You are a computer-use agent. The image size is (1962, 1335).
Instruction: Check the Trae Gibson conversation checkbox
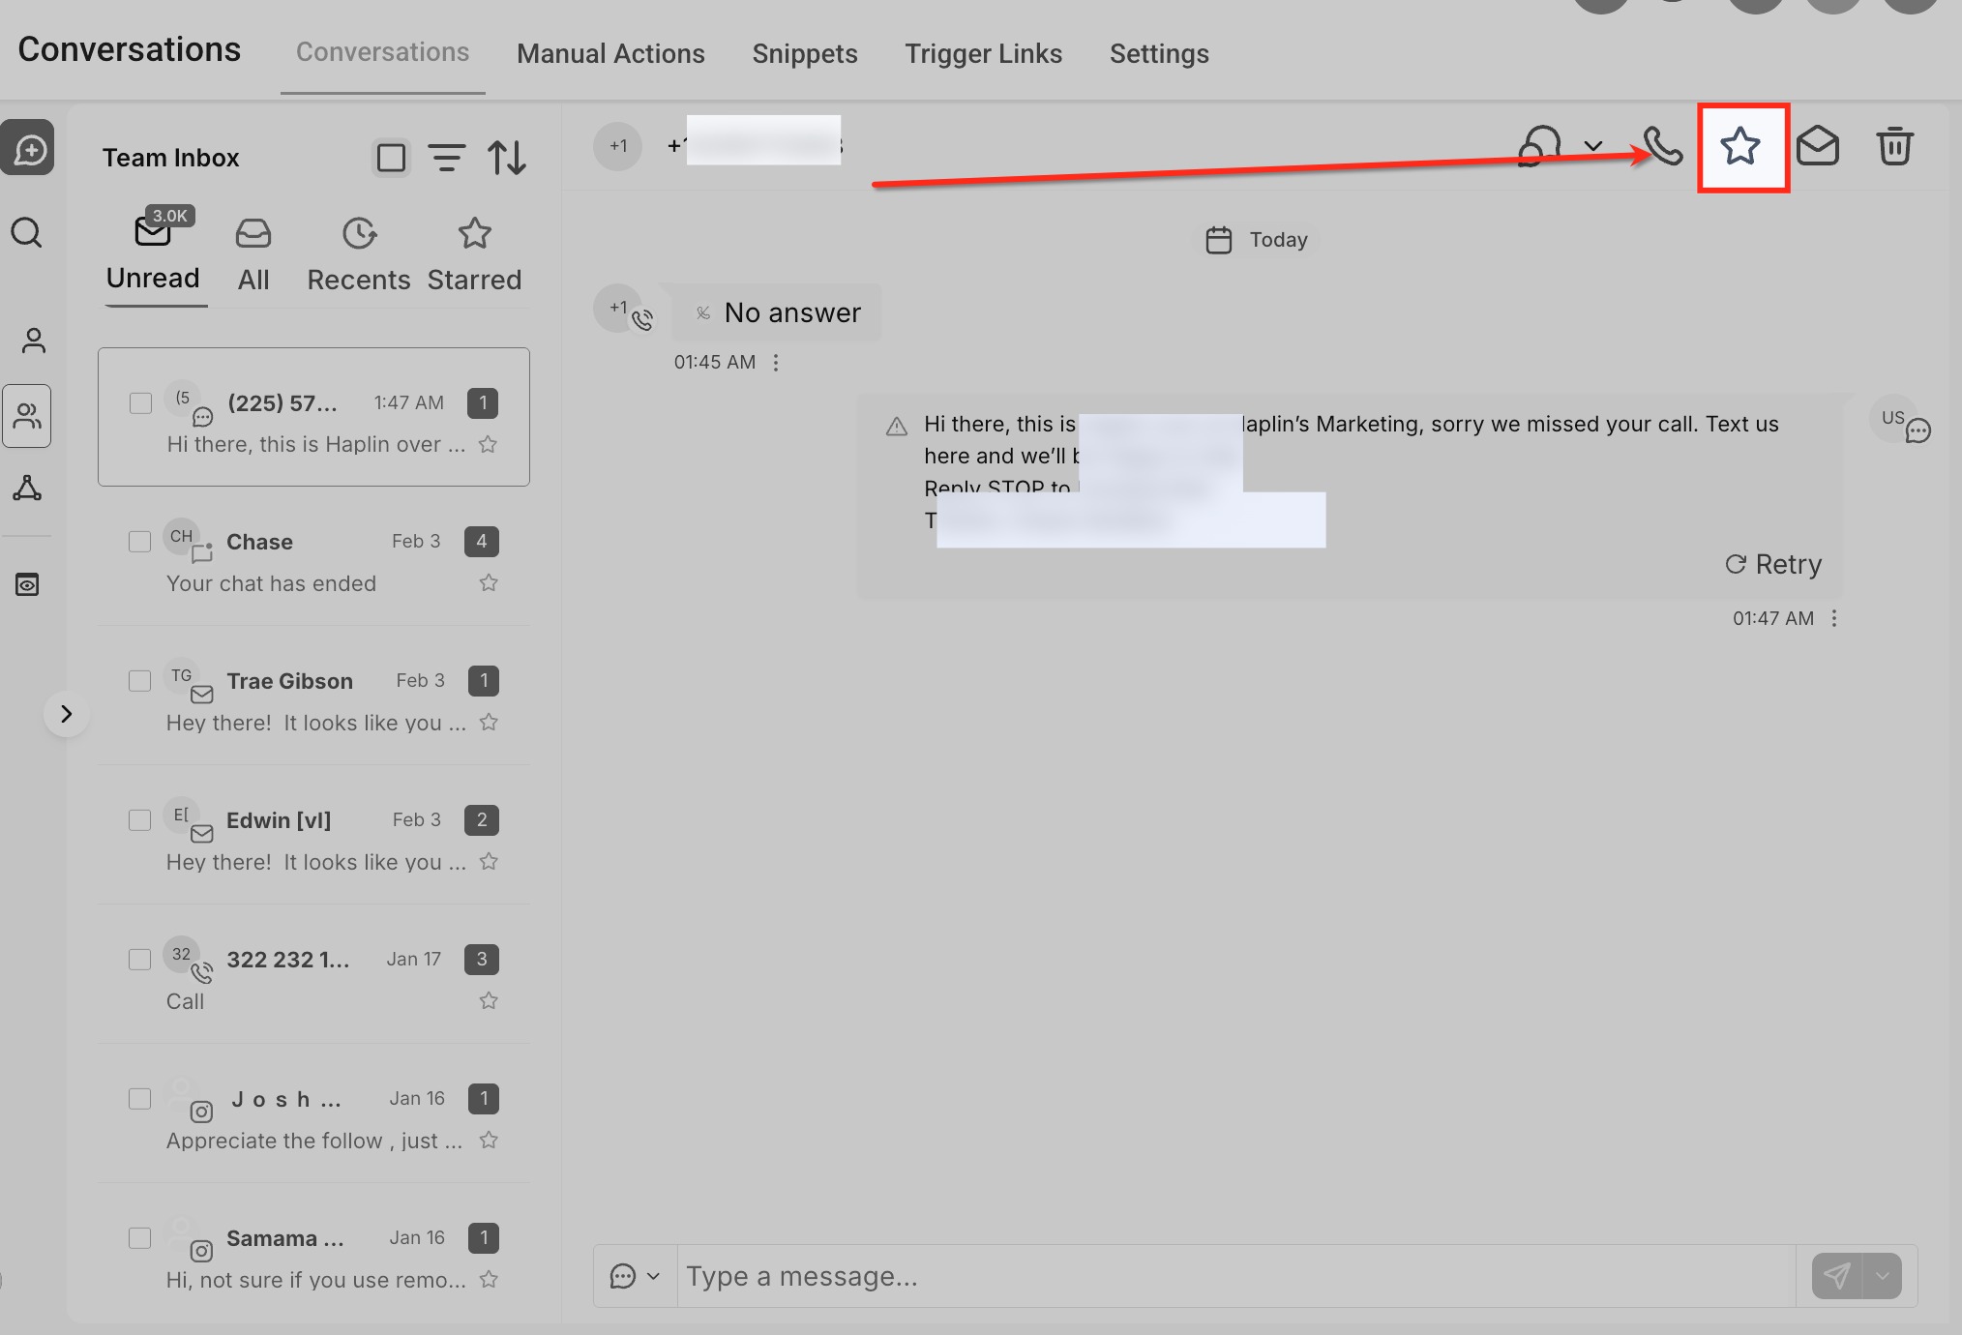[x=140, y=681]
